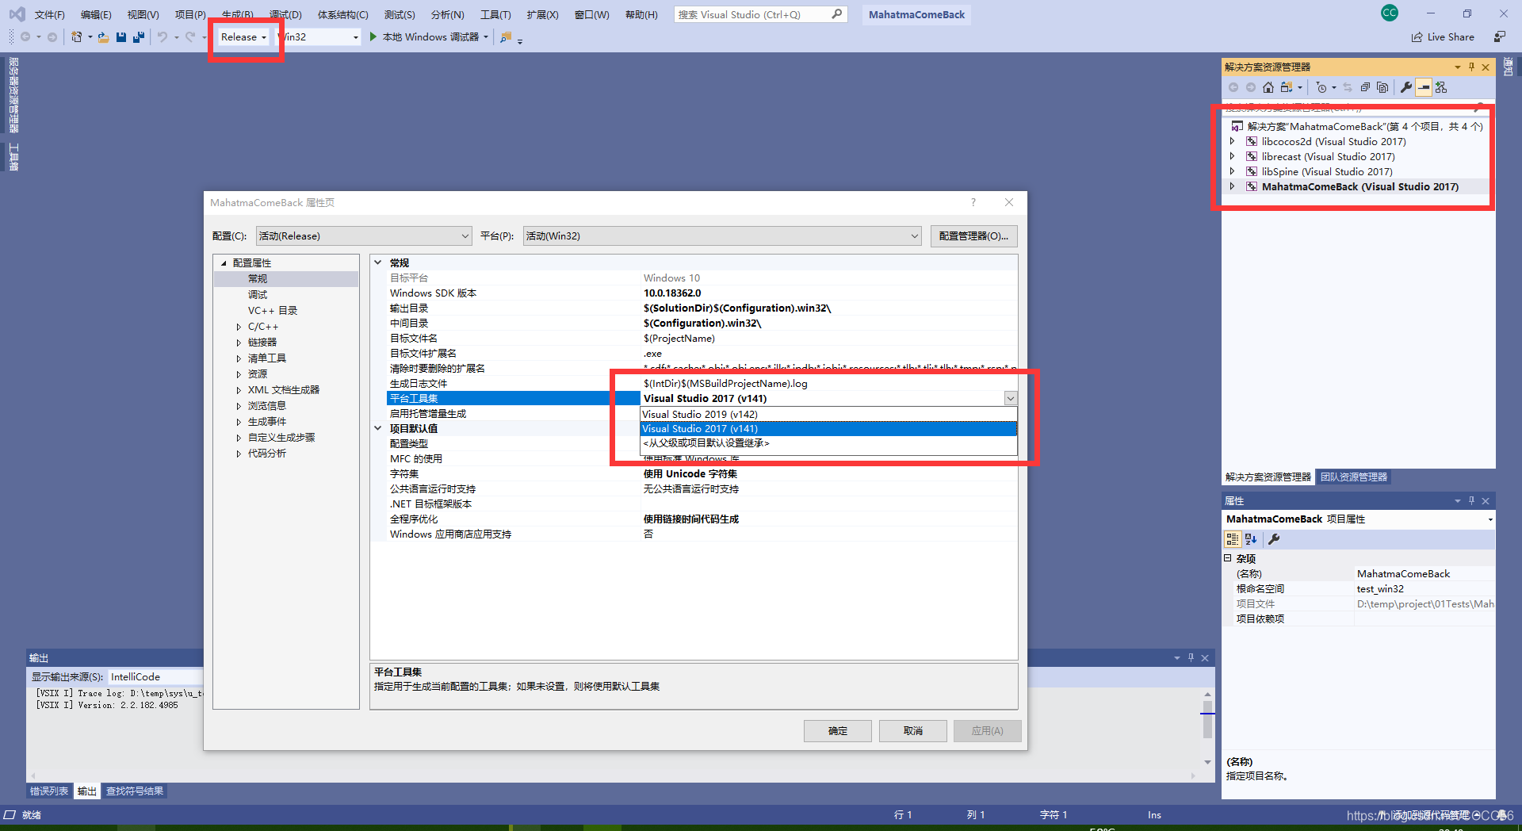Viewport: 1522px width, 831px height.
Task: Open the 工具(T) menu
Action: 495,14
